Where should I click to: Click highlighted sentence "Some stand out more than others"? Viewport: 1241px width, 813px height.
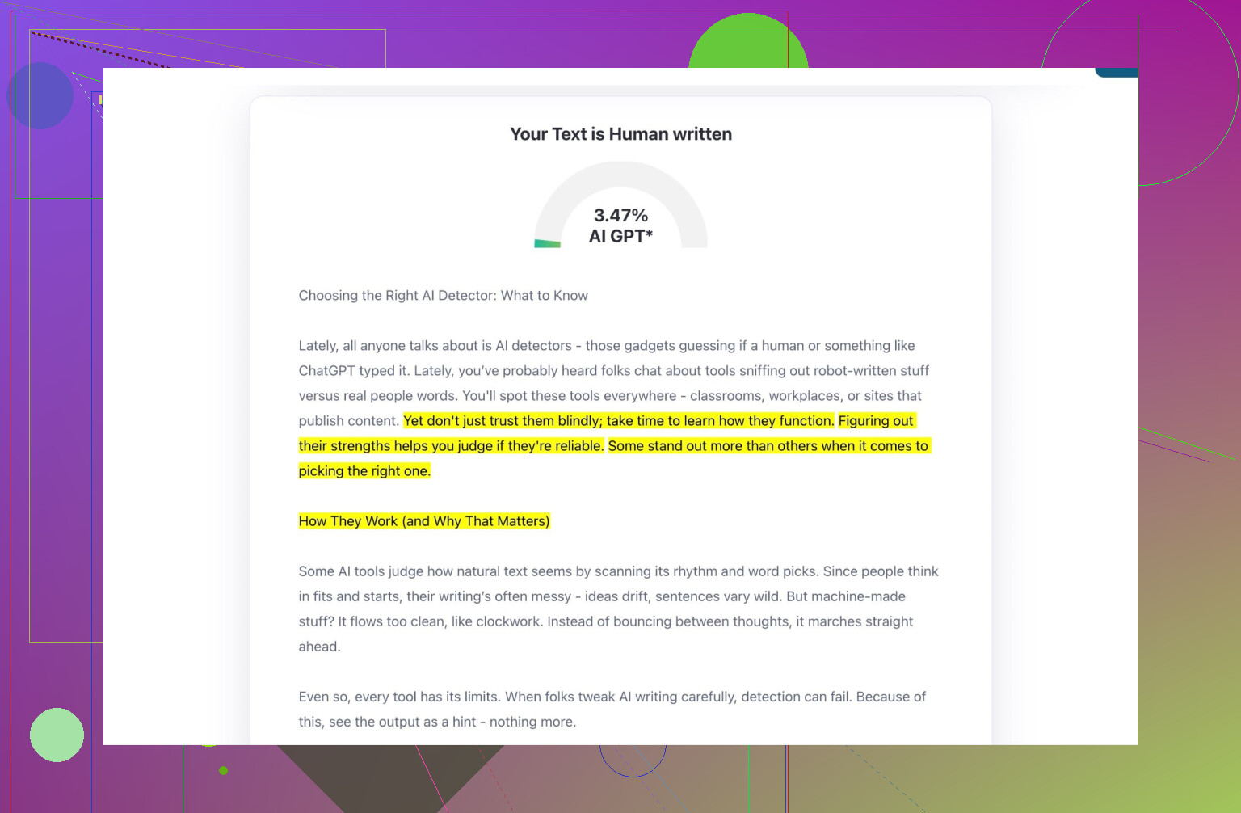(x=768, y=446)
